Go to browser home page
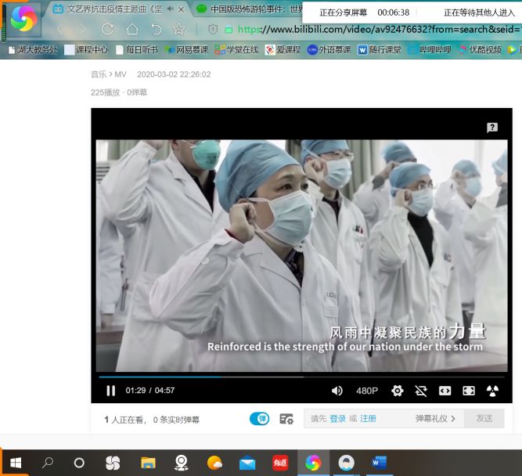The image size is (522, 476). click(x=132, y=29)
